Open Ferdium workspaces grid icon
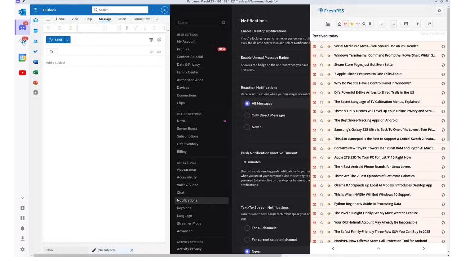 click(x=22, y=218)
